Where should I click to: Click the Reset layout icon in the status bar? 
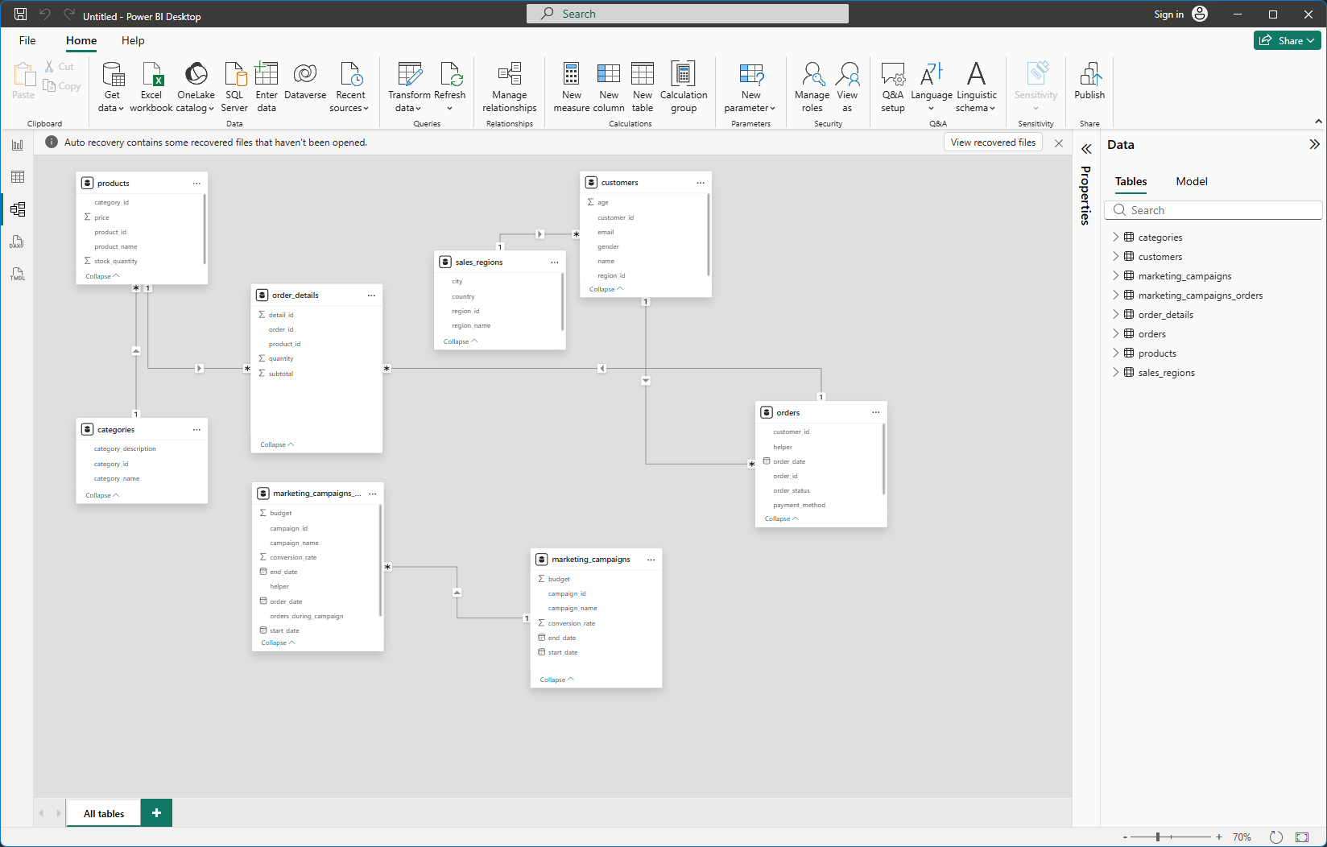pyautogui.click(x=1276, y=837)
